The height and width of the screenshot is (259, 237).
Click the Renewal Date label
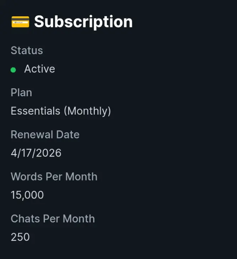[45, 134]
